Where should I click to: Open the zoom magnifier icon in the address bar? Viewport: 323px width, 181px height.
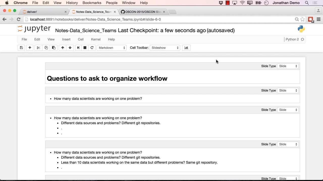point(297,19)
